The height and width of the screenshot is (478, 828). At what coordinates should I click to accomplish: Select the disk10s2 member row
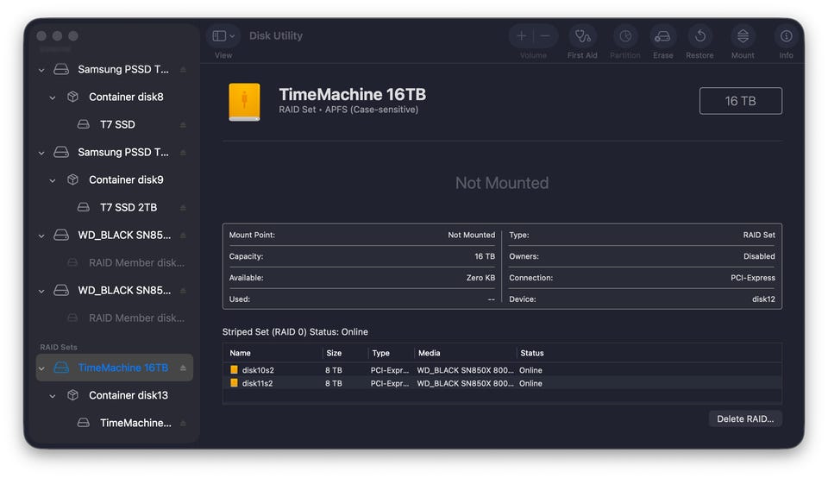click(502, 370)
